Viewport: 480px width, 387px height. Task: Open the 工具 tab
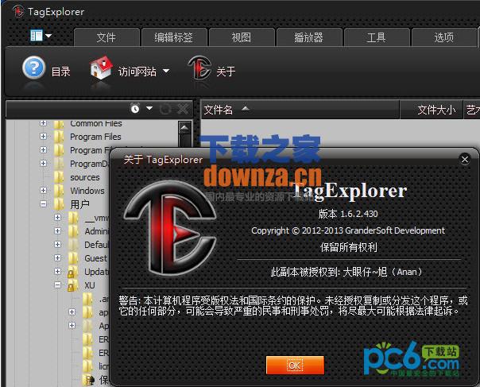376,37
